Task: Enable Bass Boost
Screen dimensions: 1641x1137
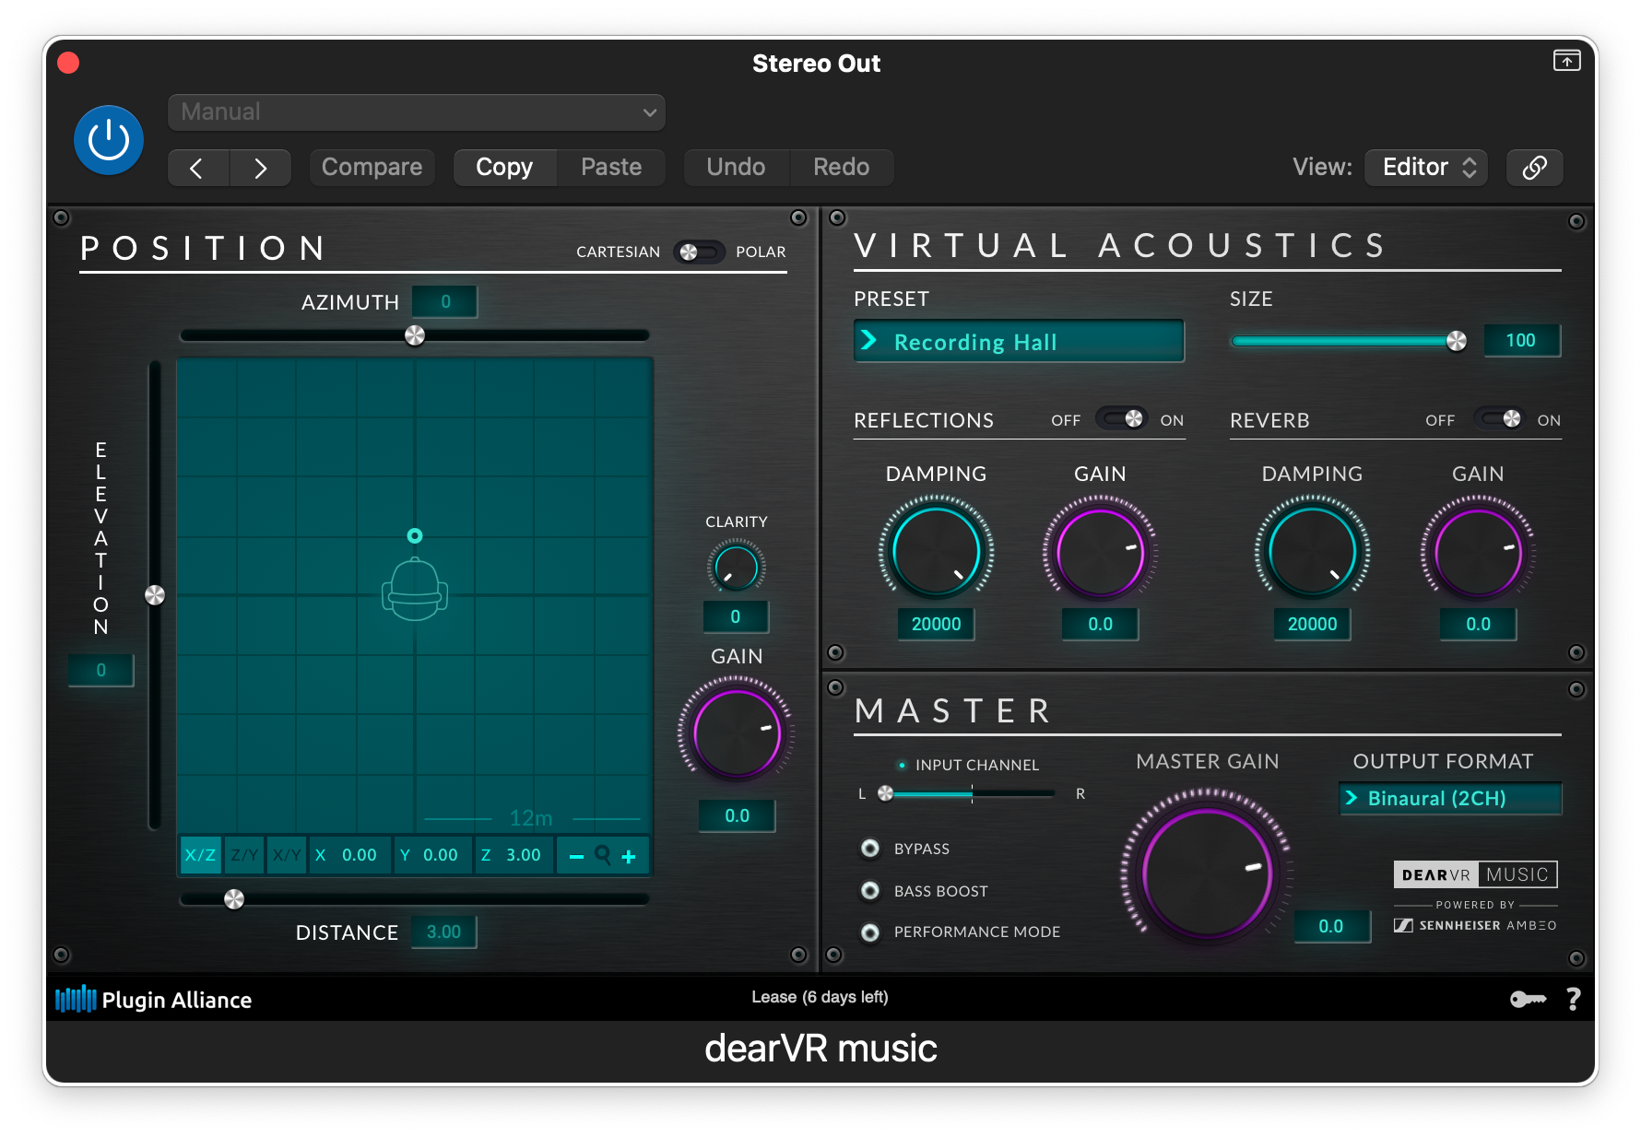Action: pos(869,890)
